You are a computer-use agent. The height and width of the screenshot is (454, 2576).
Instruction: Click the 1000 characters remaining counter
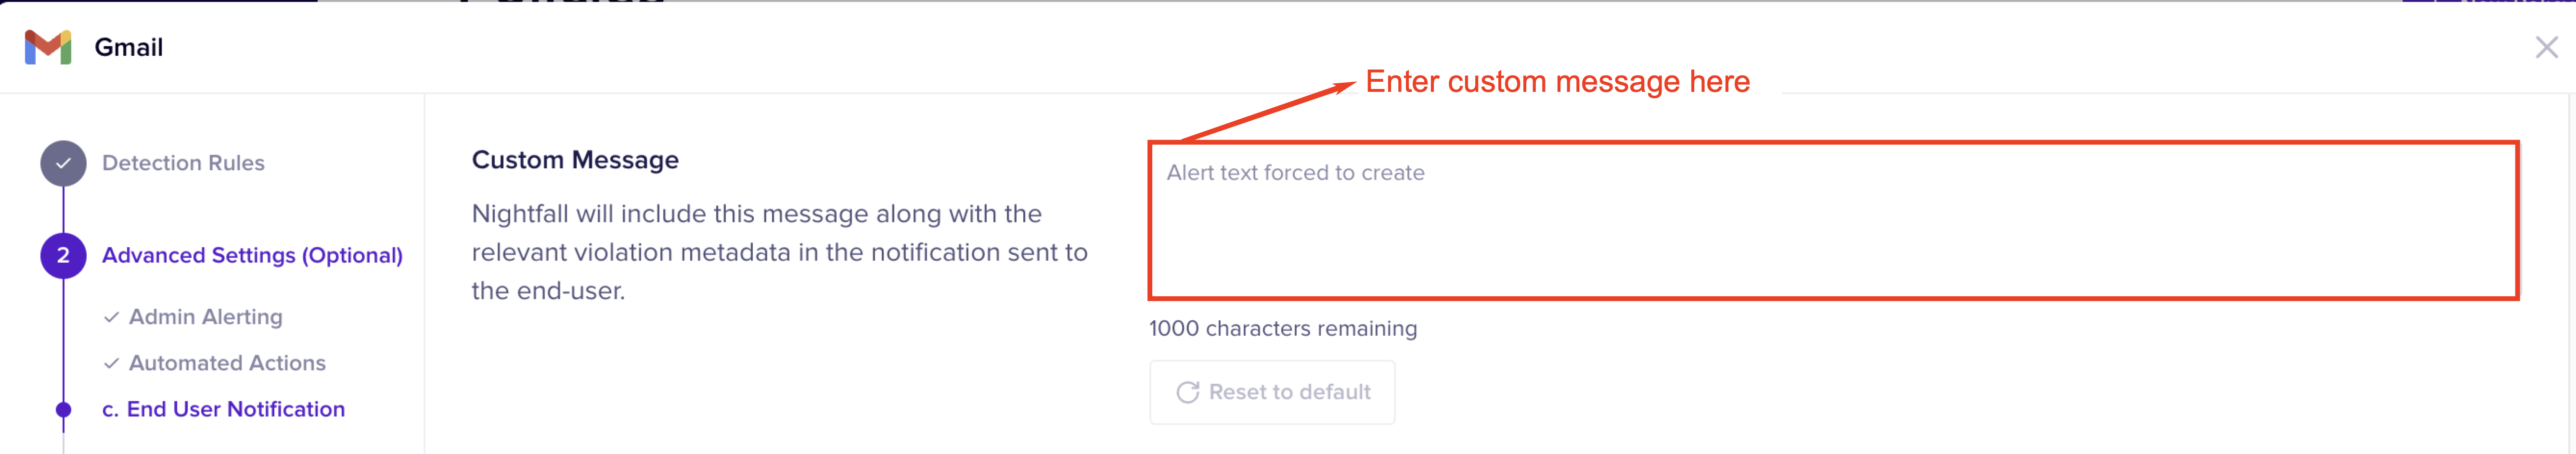(x=1282, y=328)
